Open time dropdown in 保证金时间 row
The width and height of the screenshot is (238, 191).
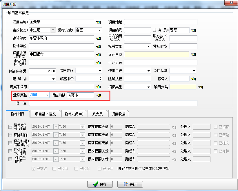click(x=82, y=159)
